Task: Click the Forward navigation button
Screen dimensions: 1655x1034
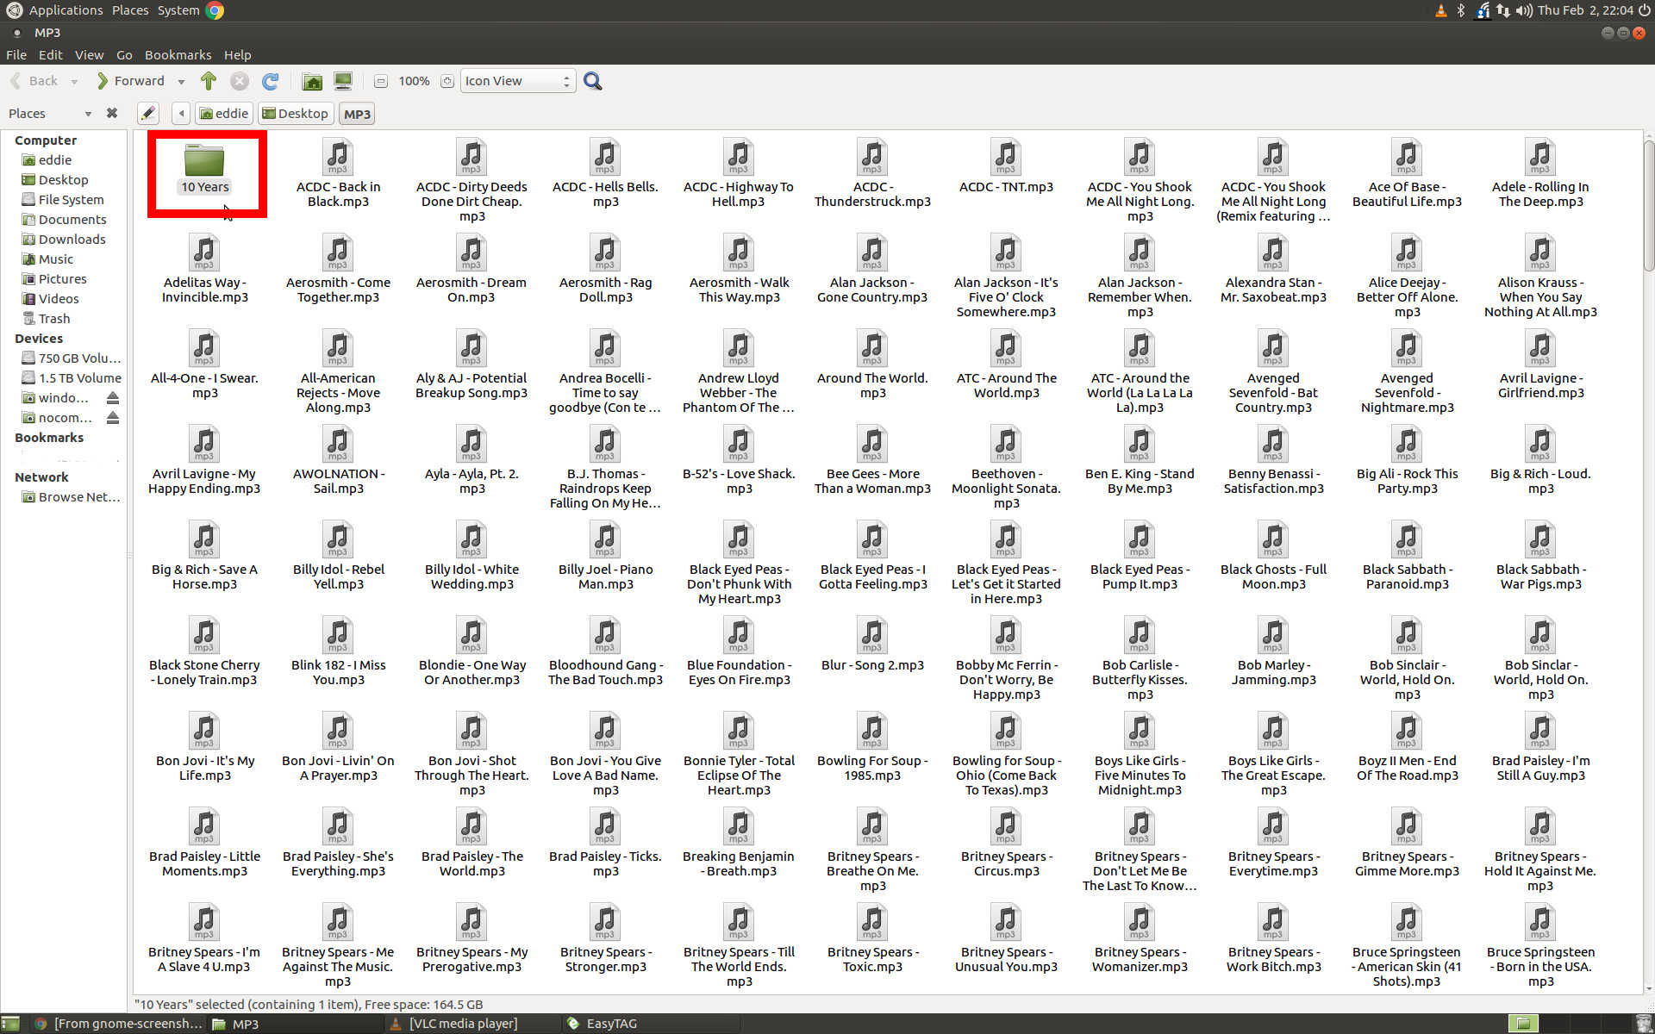Action: click(131, 81)
